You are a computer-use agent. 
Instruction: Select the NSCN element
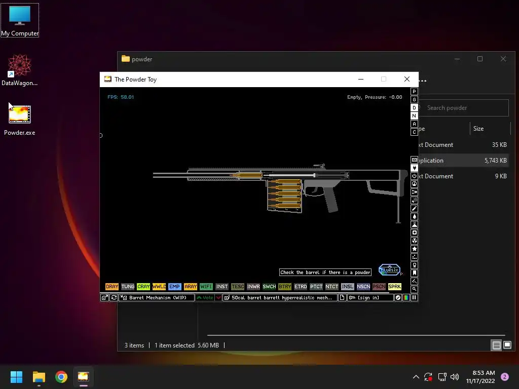pos(363,287)
